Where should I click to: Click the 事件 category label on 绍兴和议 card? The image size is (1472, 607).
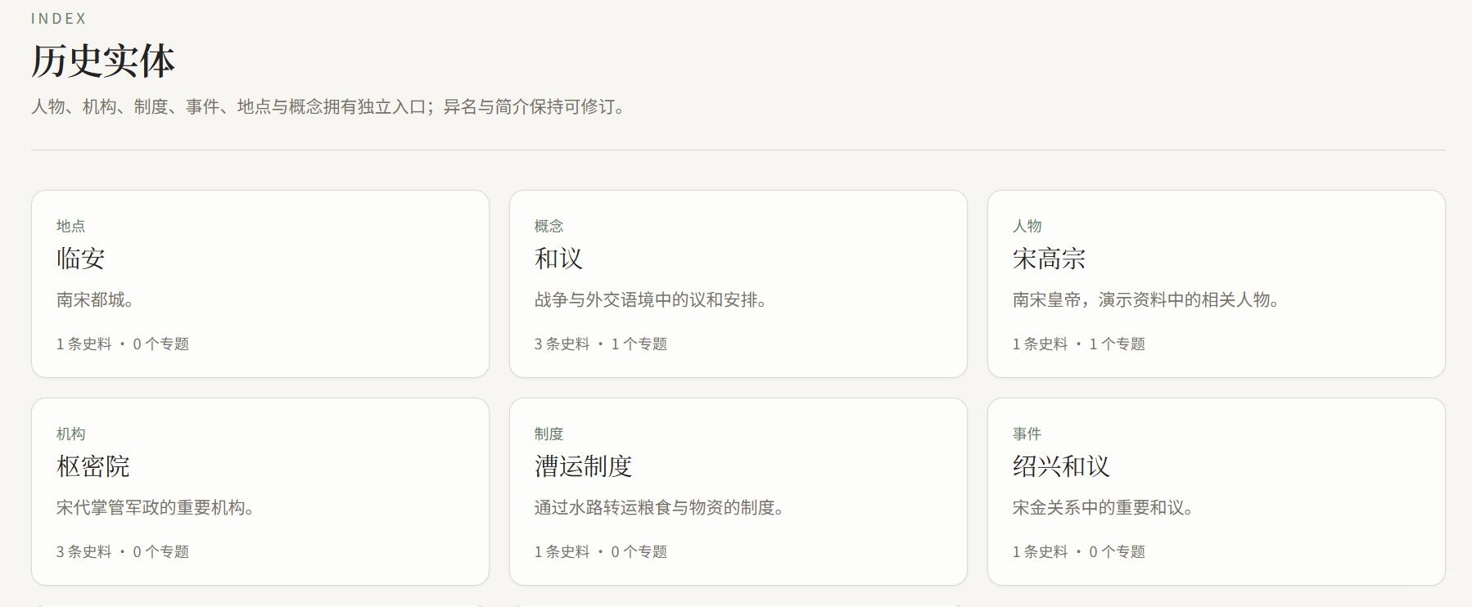(1027, 434)
